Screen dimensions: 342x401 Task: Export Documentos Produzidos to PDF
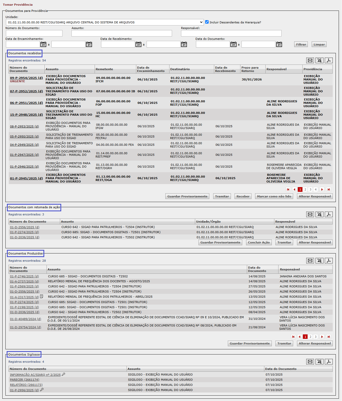click(x=329, y=261)
